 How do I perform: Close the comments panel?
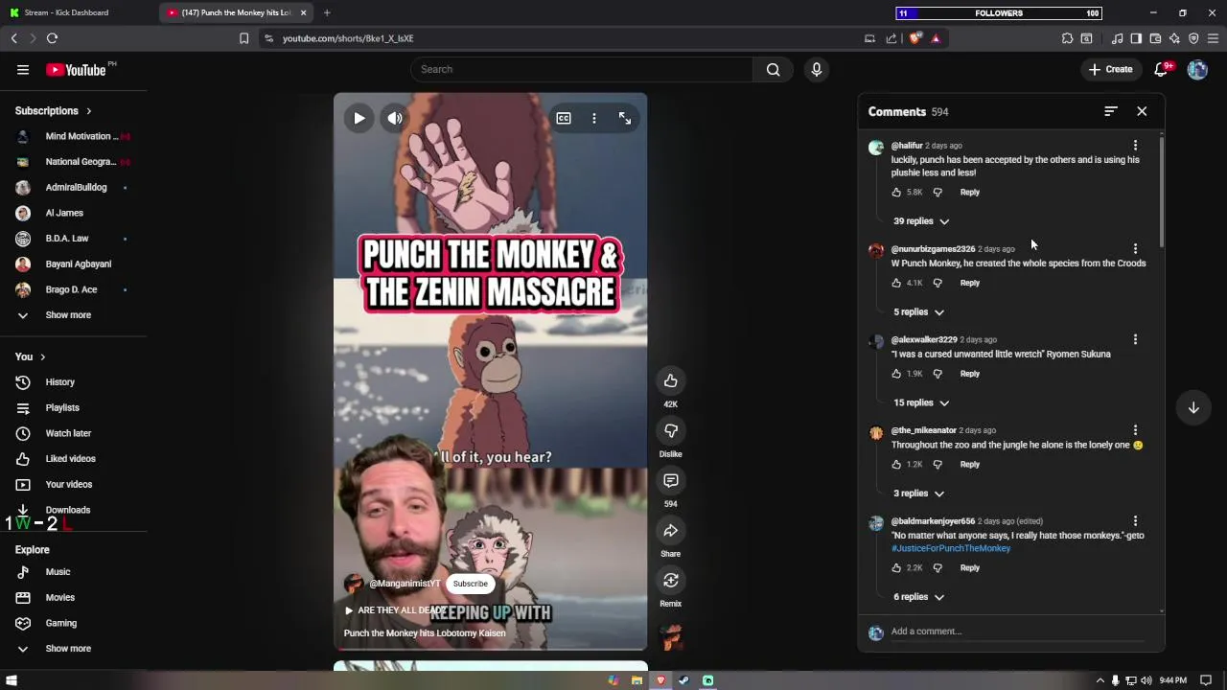tap(1142, 111)
